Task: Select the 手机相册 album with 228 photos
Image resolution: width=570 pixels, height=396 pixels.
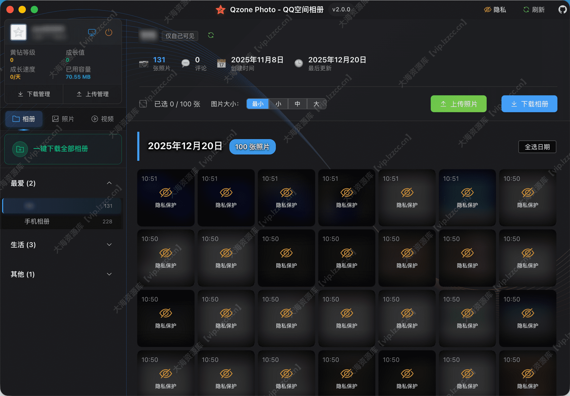Action: point(63,221)
